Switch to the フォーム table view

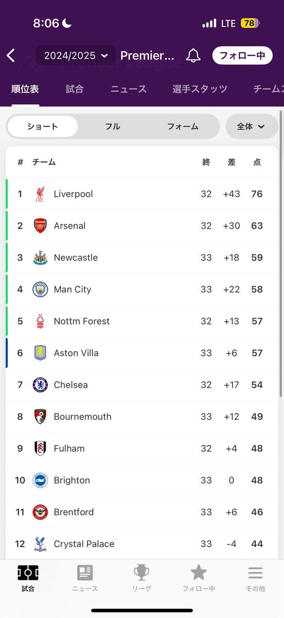[x=183, y=126]
